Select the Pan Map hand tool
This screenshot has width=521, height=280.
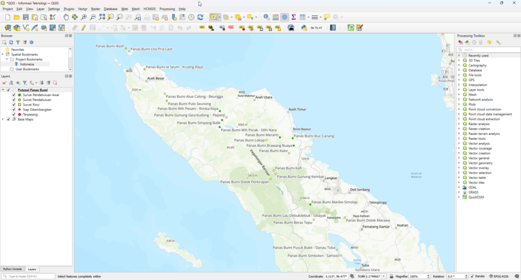pos(66,17)
